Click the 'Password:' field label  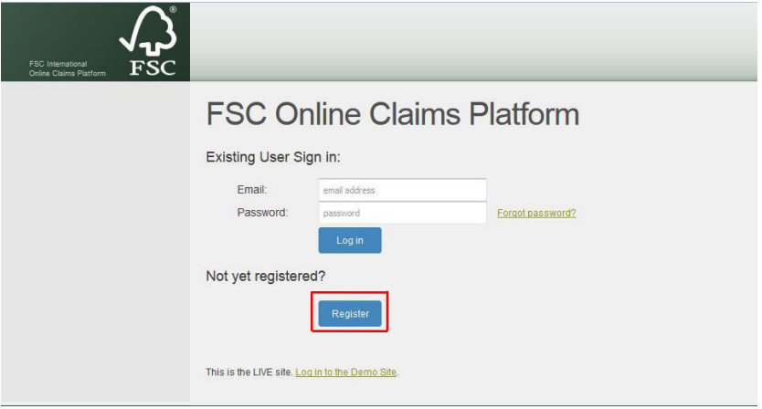[262, 213]
